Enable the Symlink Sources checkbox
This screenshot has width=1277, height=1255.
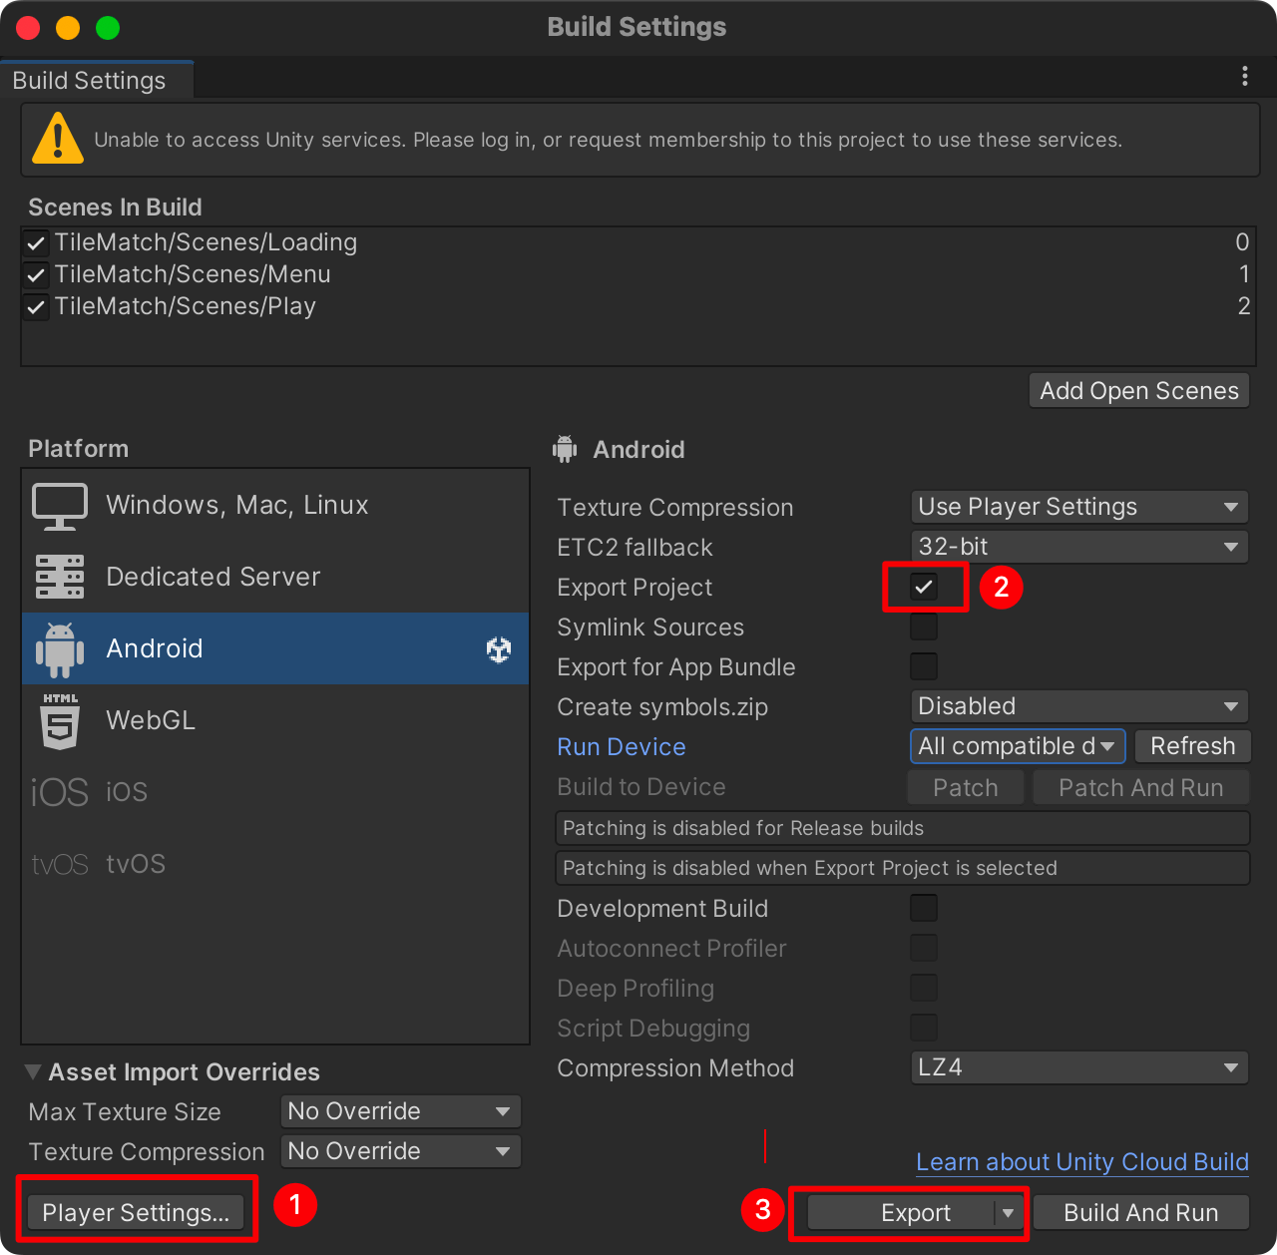[x=924, y=627]
